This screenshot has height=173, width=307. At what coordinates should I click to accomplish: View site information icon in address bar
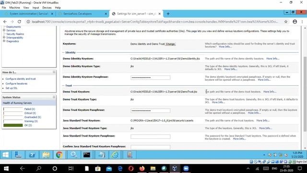coord(28,22)
